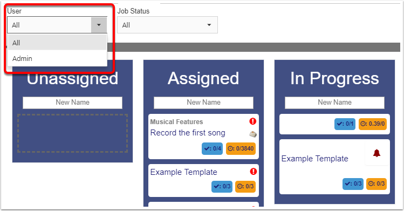This screenshot has height=211, width=404.
Task: Click the Musical Features label
Action: pos(176,122)
